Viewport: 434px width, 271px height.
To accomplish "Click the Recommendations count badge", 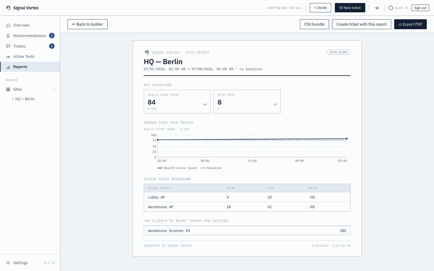I will click(52, 36).
